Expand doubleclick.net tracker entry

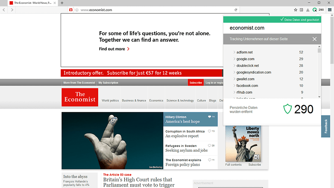tap(234, 65)
